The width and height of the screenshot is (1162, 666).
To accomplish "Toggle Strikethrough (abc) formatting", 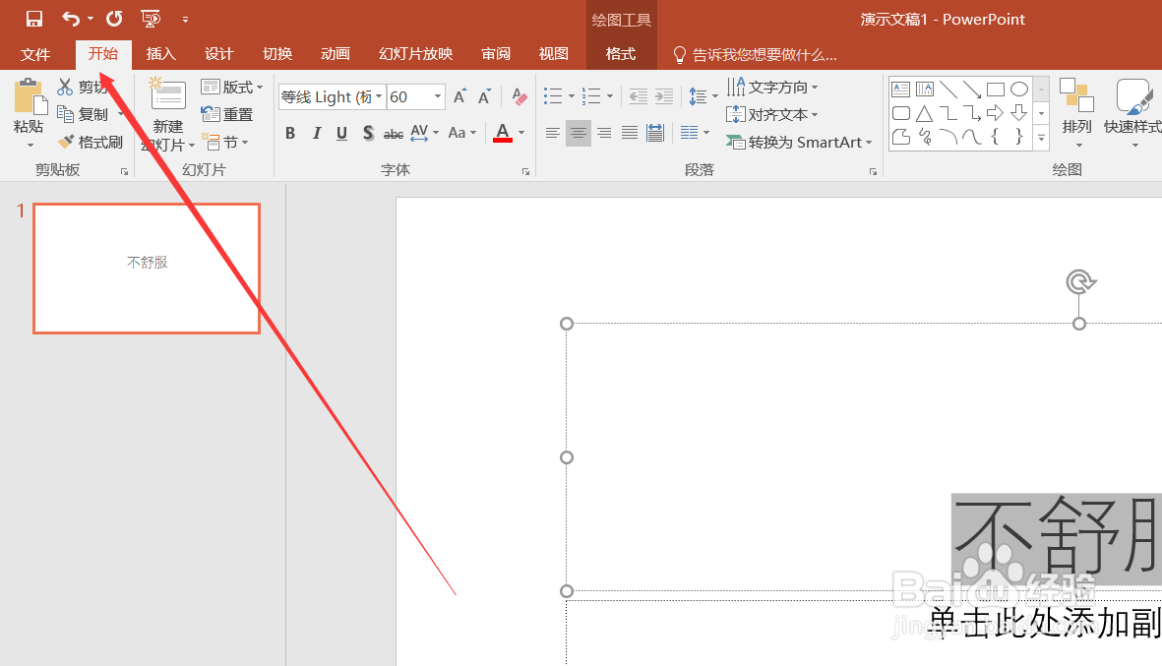I will point(394,134).
